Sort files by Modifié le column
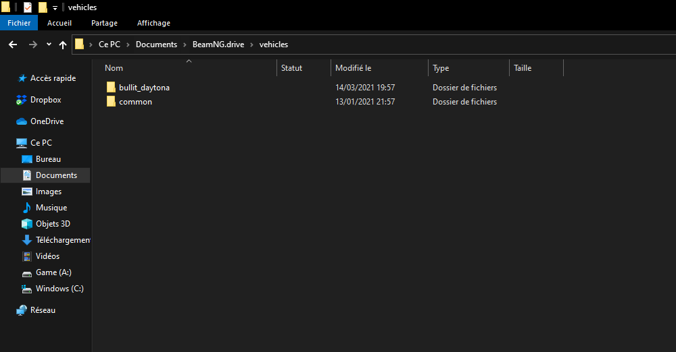Screen dimensions: 676x352 354,68
